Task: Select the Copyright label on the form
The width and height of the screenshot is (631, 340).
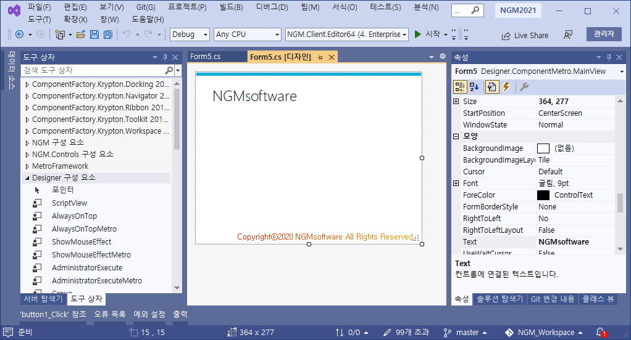Action: coord(325,237)
